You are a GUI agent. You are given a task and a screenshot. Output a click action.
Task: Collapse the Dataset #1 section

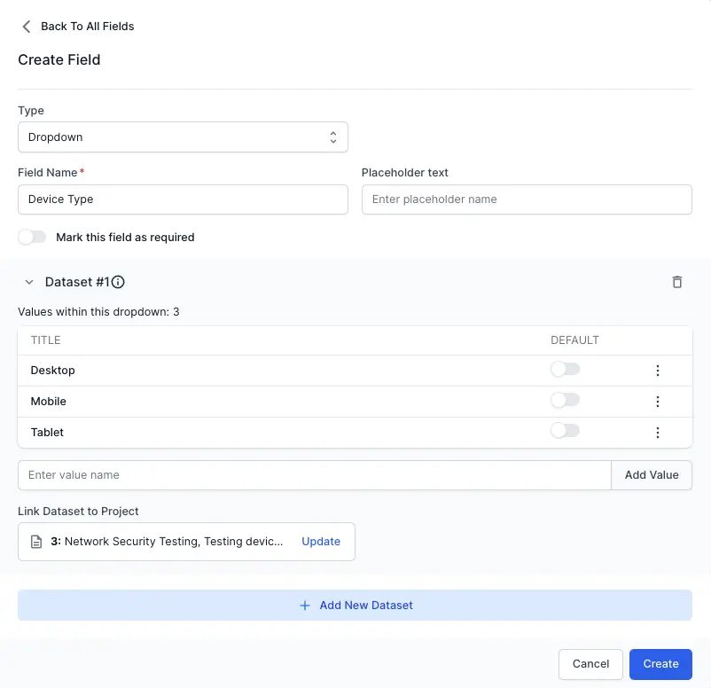29,282
